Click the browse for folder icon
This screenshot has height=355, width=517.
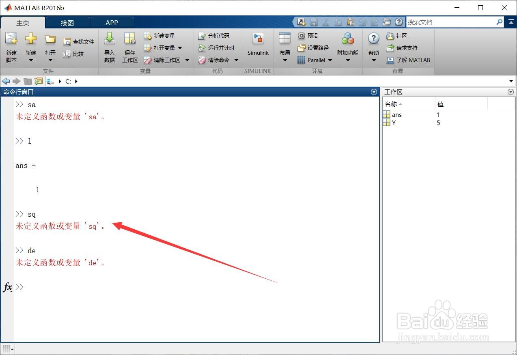click(39, 81)
